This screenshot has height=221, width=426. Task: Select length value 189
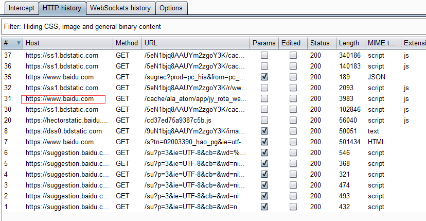pyautogui.click(x=345, y=77)
